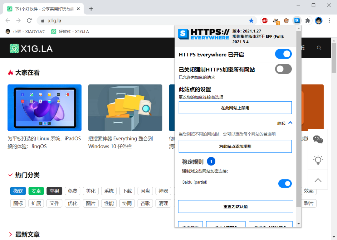This screenshot has height=240, width=337.
Task: Reload the page with refresh button
Action: (29, 21)
